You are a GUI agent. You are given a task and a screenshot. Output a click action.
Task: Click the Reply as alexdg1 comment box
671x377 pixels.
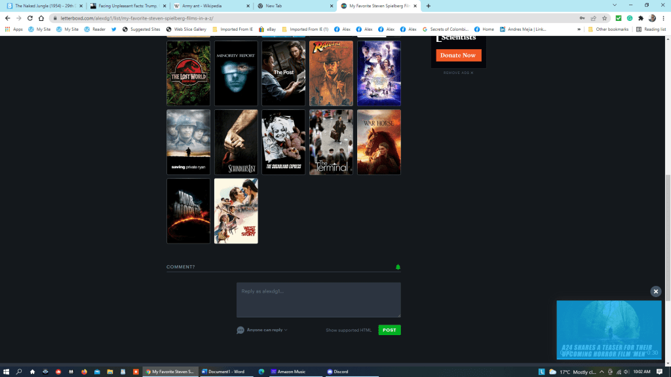(318, 300)
